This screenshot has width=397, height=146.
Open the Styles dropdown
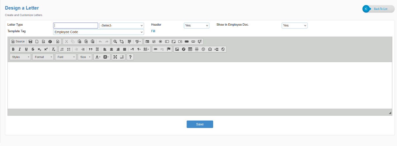(20, 57)
